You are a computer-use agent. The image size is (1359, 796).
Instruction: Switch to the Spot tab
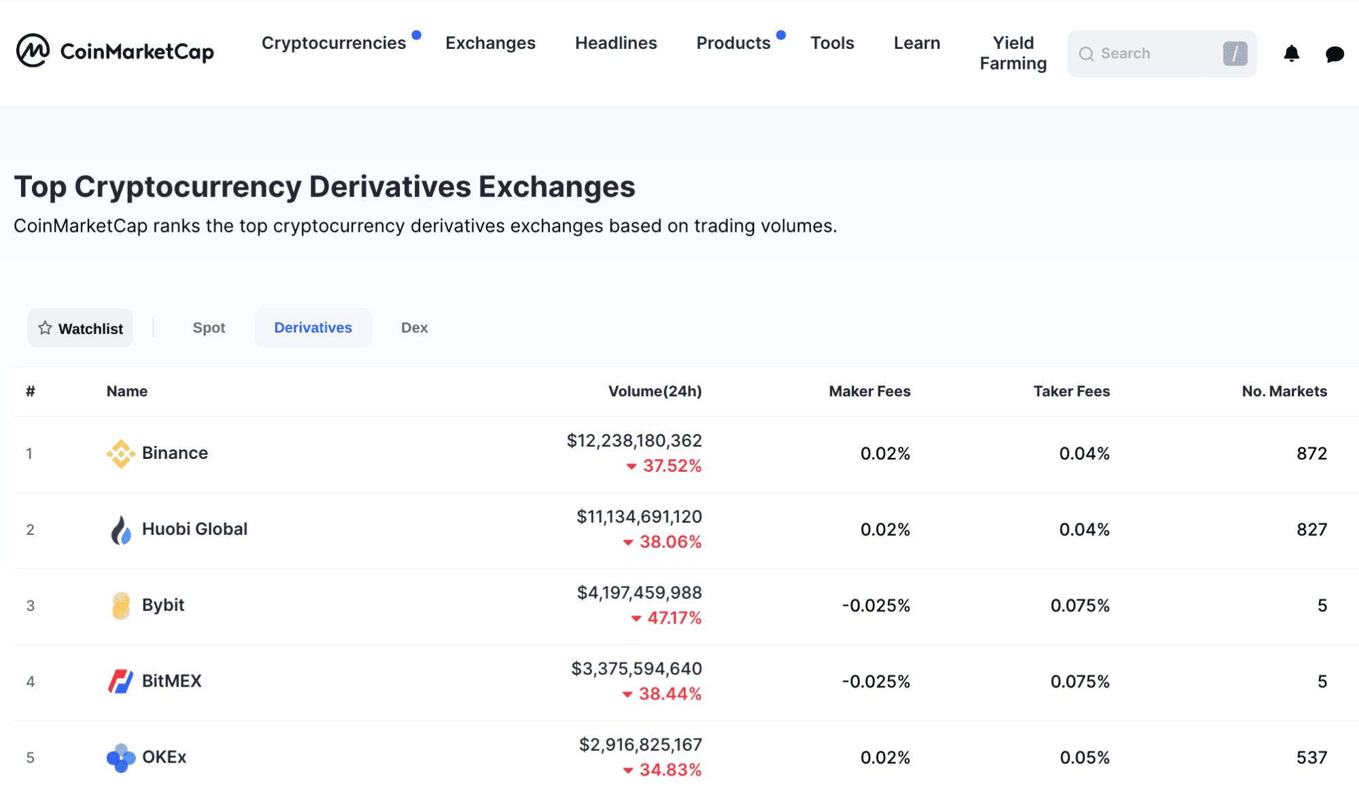[209, 328]
